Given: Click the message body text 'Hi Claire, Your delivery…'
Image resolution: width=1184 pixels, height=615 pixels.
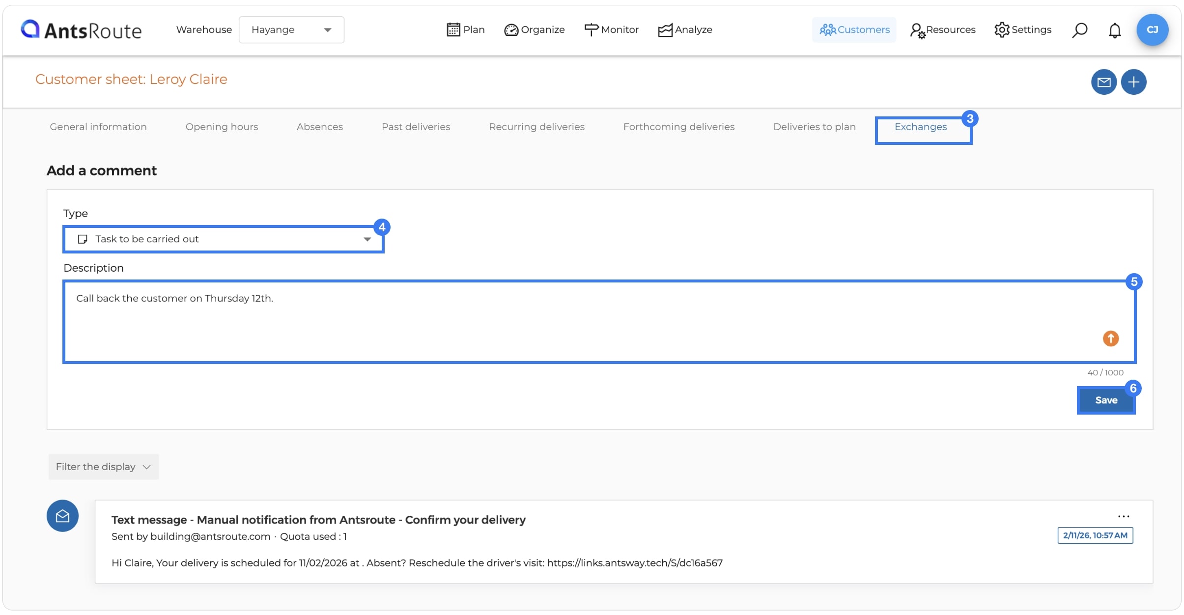Looking at the screenshot, I should [x=417, y=563].
